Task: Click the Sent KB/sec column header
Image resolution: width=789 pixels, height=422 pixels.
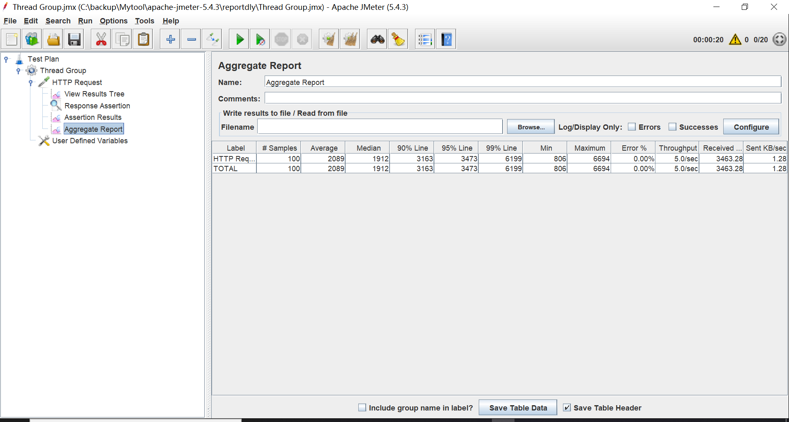Action: (766, 148)
